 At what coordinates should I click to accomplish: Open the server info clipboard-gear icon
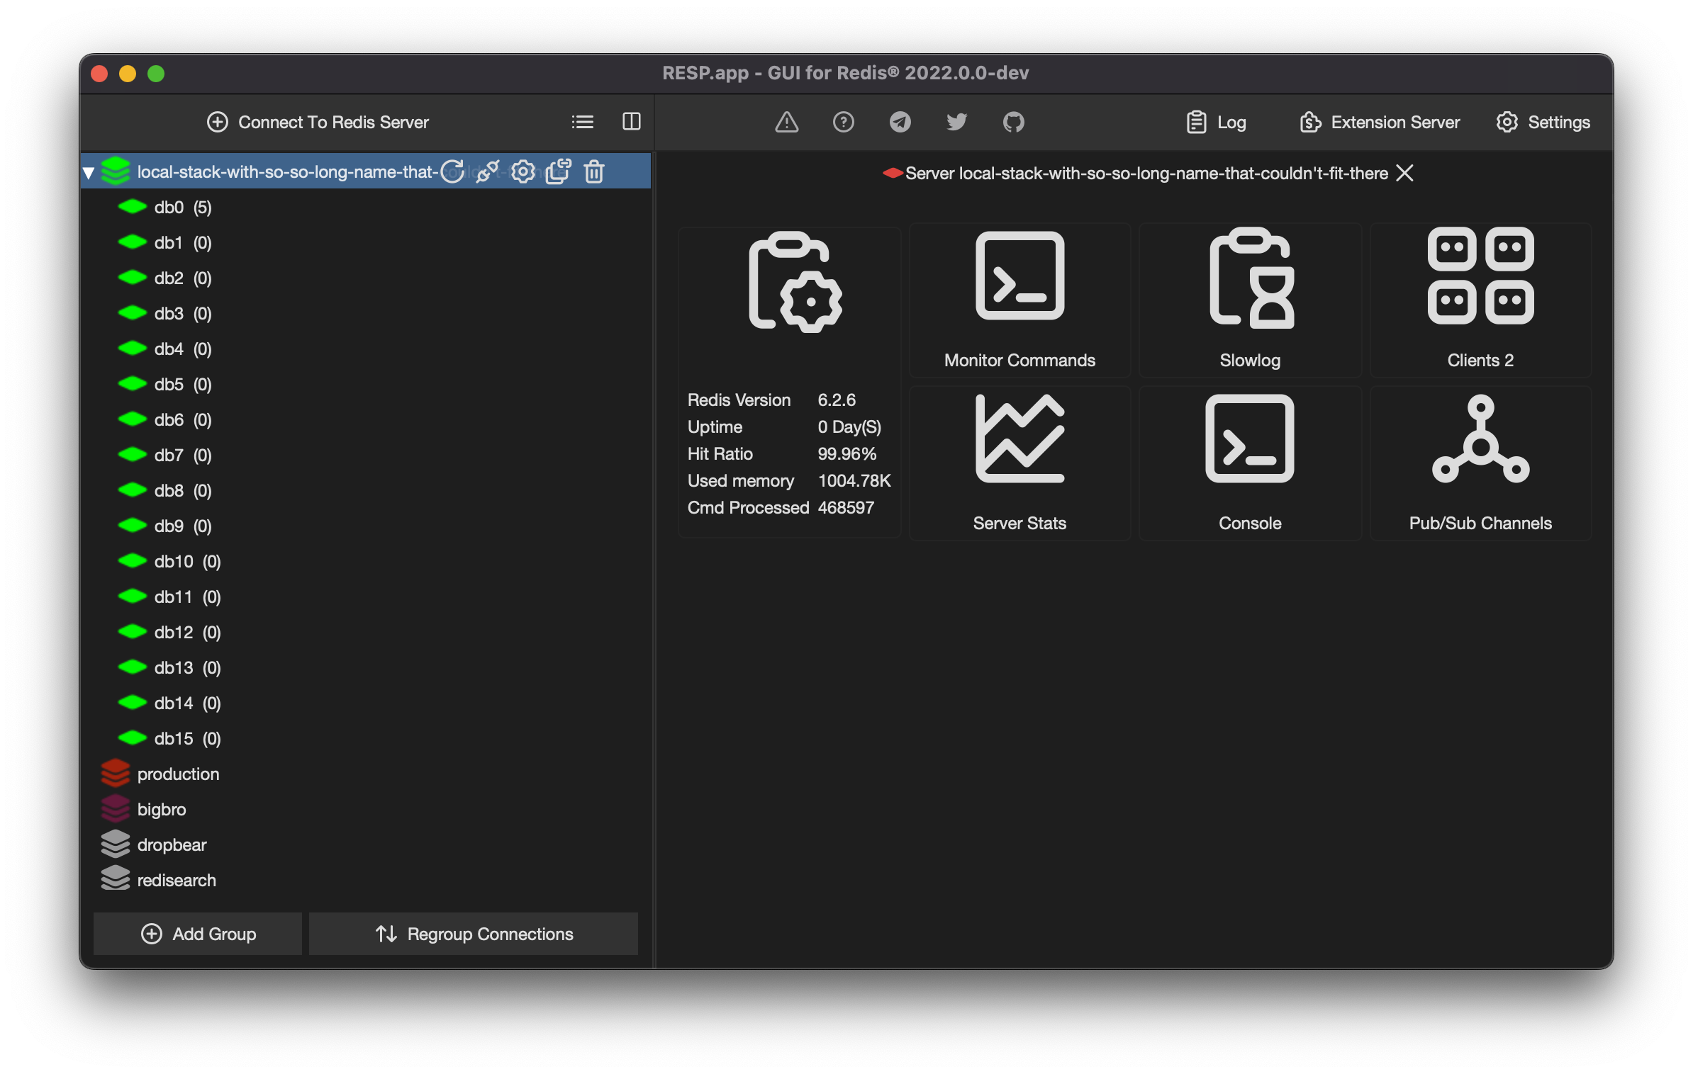(x=795, y=281)
